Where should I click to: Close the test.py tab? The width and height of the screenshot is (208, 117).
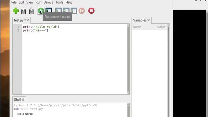point(28,20)
